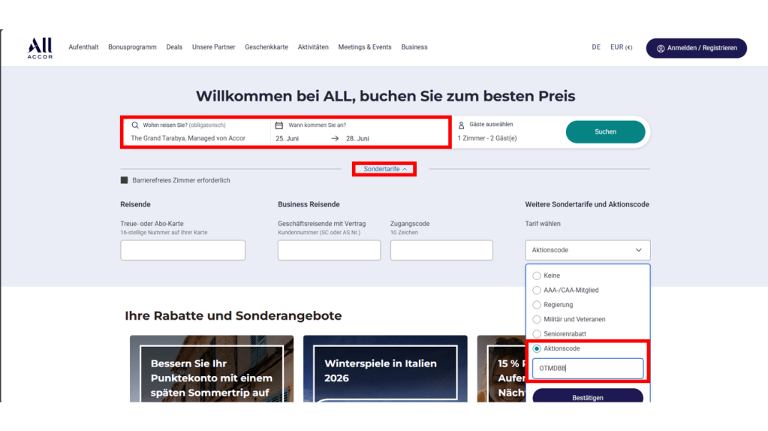This screenshot has width=768, height=431.
Task: Click the calendar icon for arrival date
Action: click(279, 125)
